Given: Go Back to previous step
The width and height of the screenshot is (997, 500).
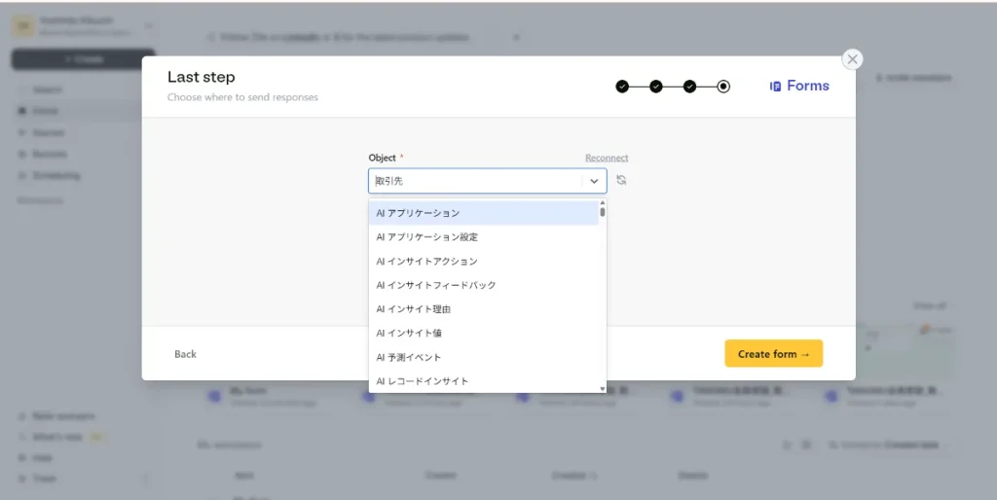Looking at the screenshot, I should (186, 354).
